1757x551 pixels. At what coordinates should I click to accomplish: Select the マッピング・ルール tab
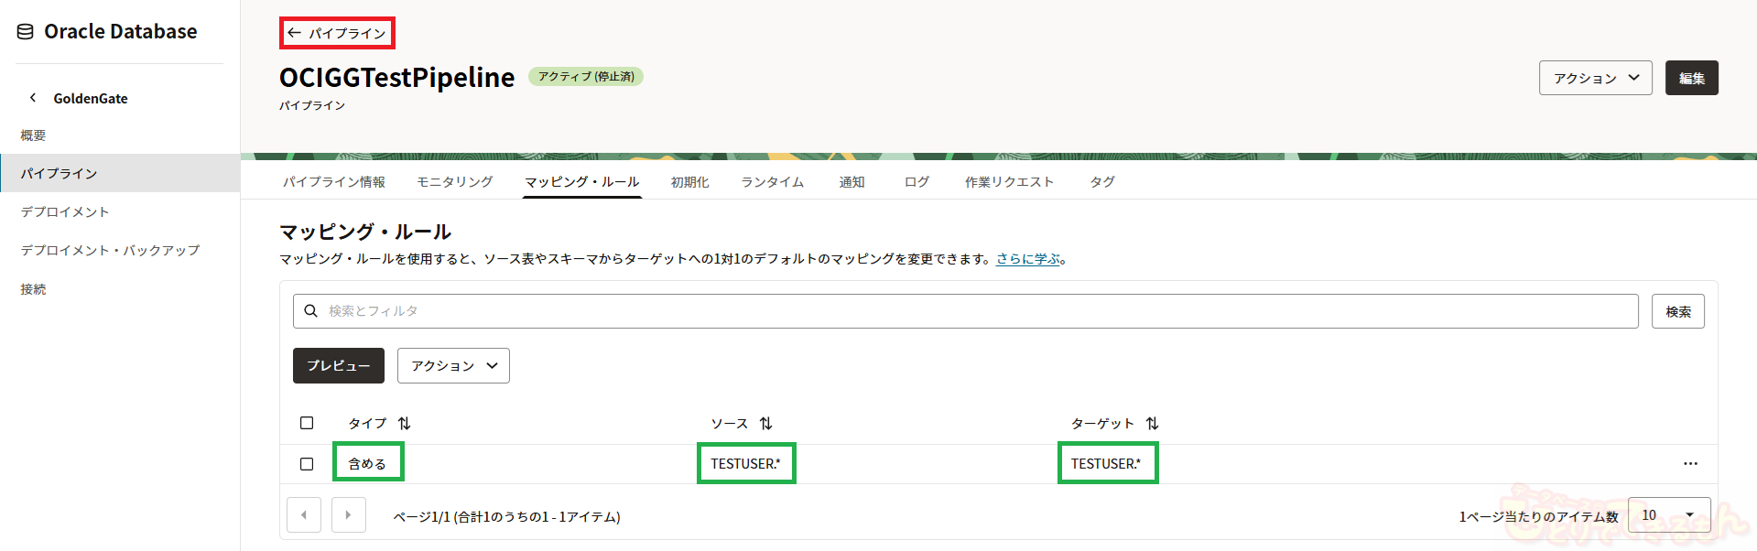(x=582, y=182)
